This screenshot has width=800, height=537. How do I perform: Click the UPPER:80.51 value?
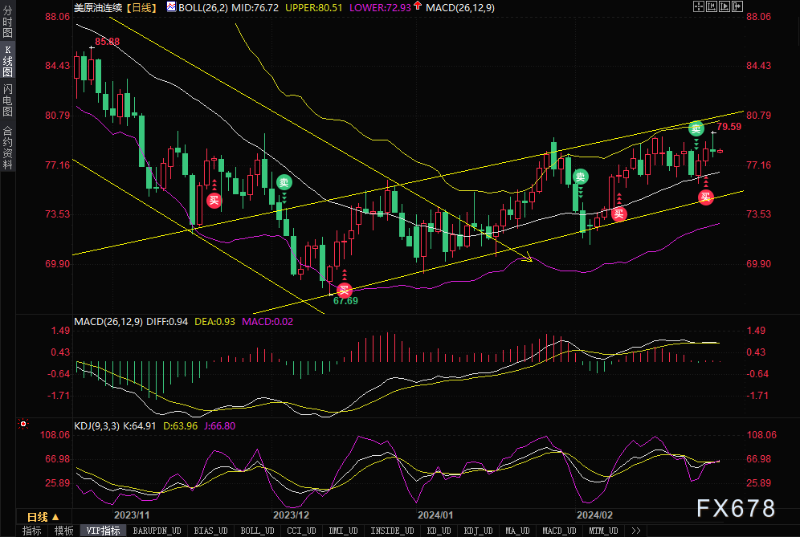314,8
